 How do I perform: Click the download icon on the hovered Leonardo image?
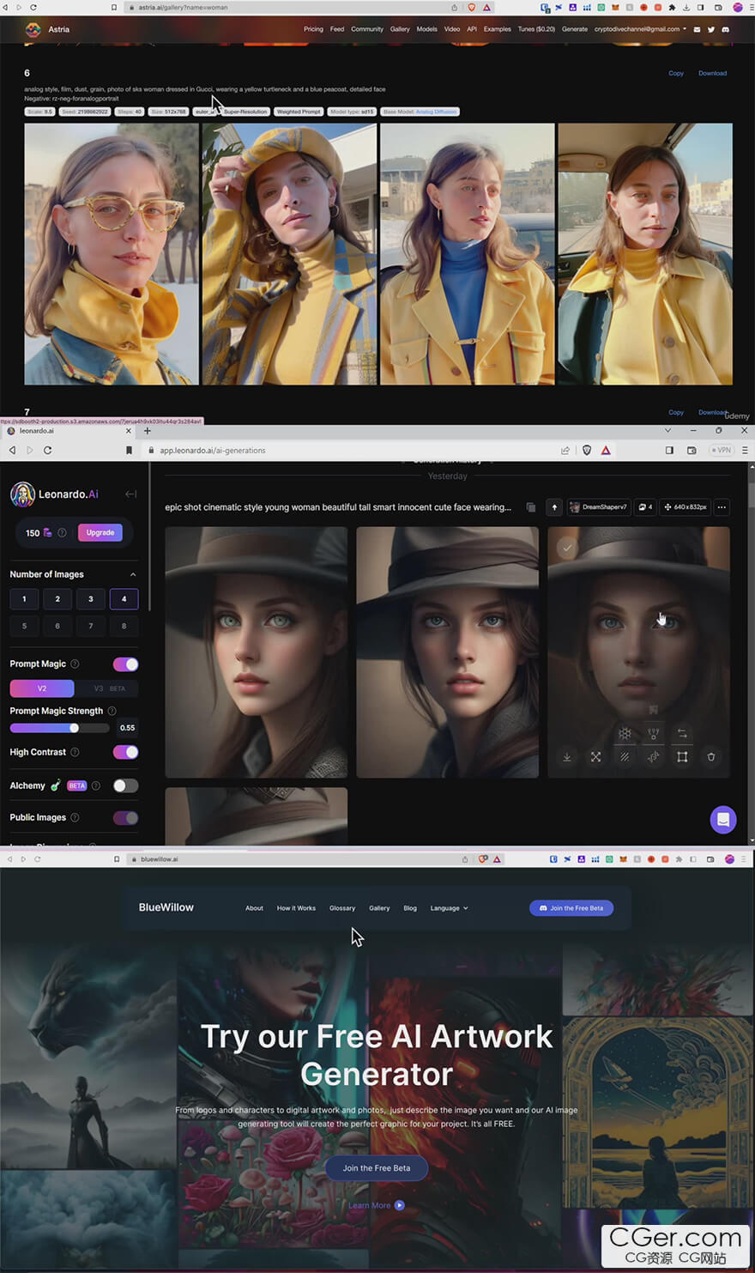pyautogui.click(x=567, y=757)
